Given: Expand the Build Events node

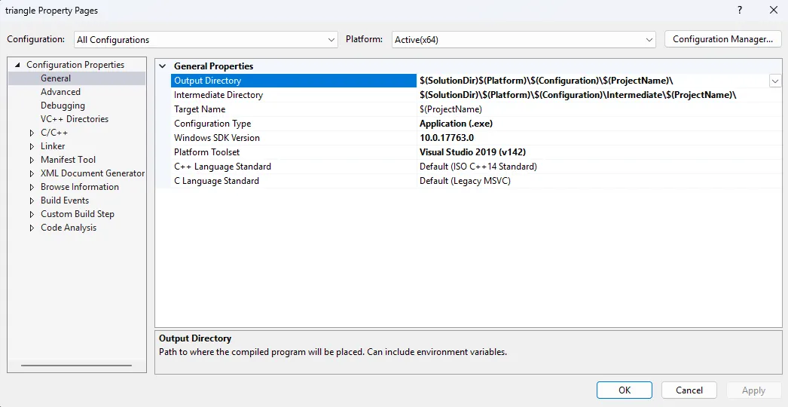Looking at the screenshot, I should (32, 200).
